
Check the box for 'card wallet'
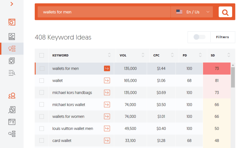42,140
